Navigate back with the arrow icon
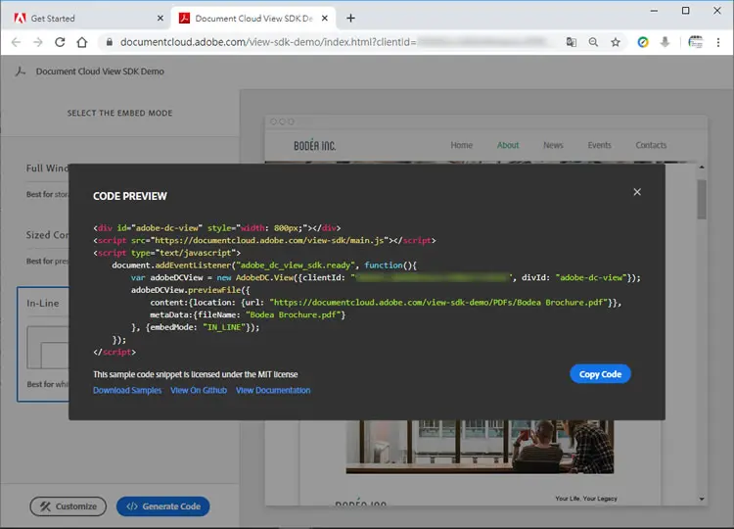734x529 pixels. 16,42
